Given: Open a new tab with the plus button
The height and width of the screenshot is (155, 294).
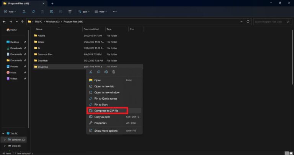Looking at the screenshot, I should click(52, 3).
